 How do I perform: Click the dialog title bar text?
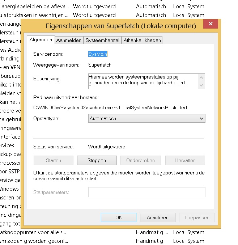click(121, 26)
